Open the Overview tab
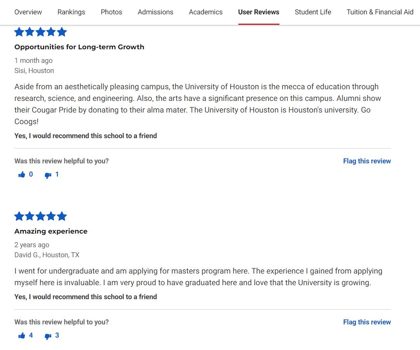Image resolution: width=420 pixels, height=350 pixels. coord(28,12)
